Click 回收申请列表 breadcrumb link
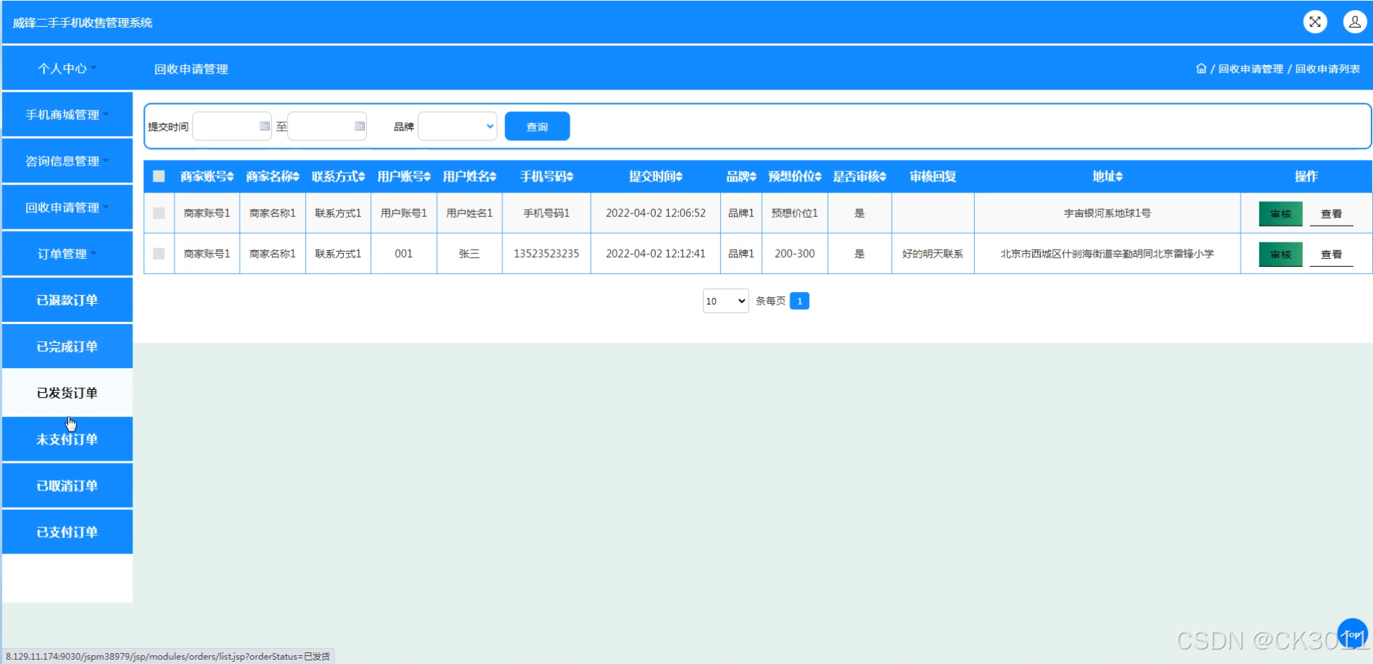Viewport: 1373px width, 664px height. pyautogui.click(x=1327, y=69)
